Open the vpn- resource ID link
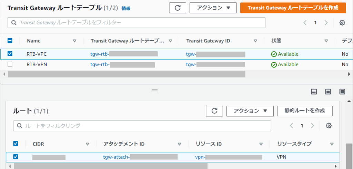The width and height of the screenshot is (353, 169). click(229, 157)
